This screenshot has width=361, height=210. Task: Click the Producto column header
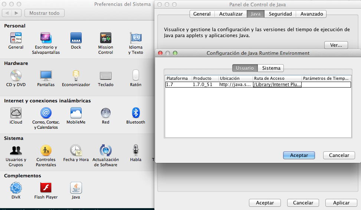[x=206, y=78]
